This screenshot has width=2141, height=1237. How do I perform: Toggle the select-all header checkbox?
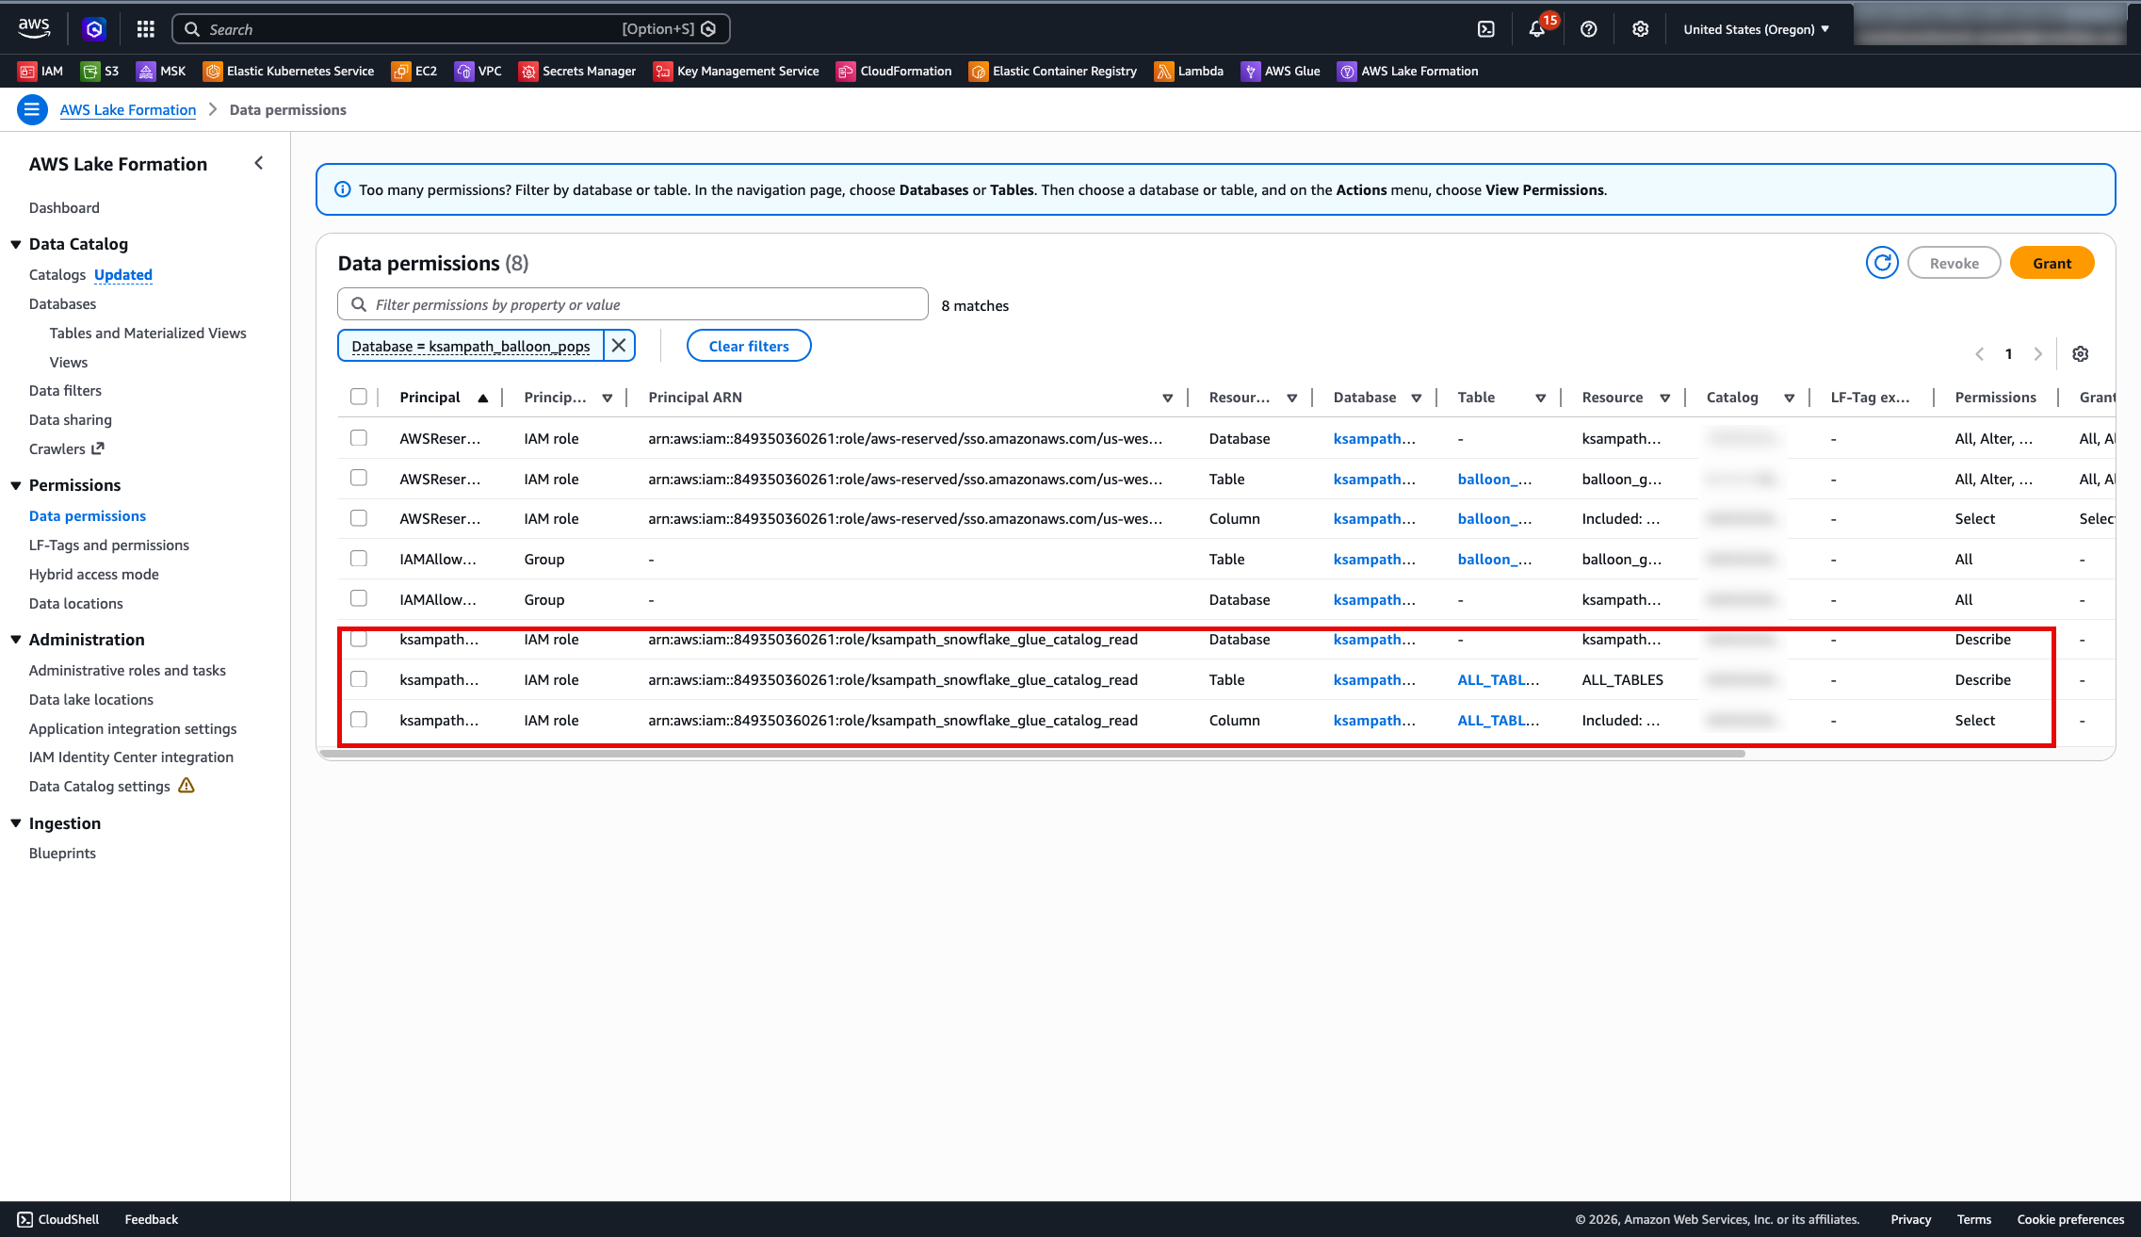coord(359,397)
